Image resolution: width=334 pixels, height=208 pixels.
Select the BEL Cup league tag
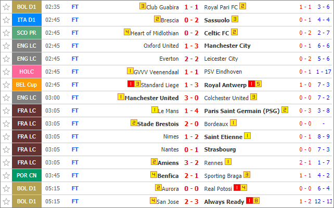[27, 85]
